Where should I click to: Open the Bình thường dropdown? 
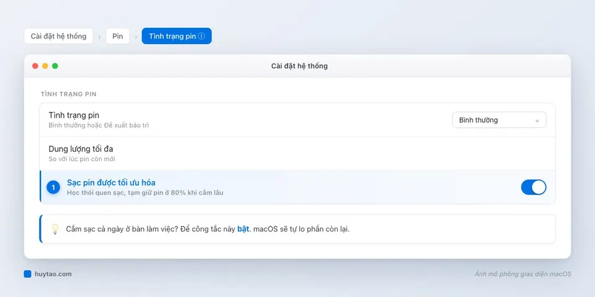499,120
